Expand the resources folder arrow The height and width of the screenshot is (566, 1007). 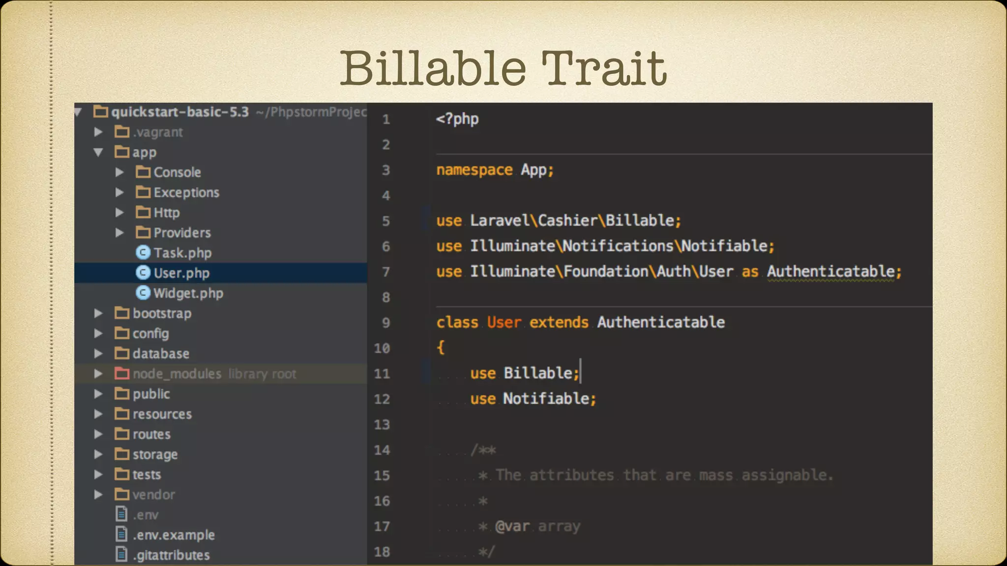[98, 414]
